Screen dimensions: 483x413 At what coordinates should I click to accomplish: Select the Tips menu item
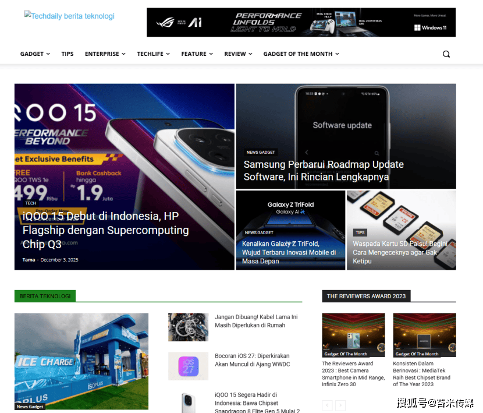coord(68,54)
